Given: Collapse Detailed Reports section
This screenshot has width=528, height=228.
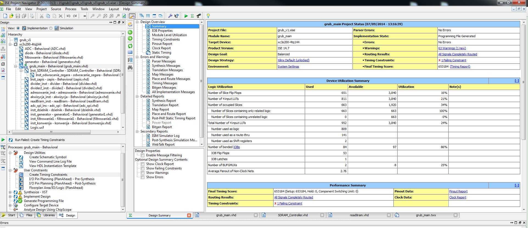Looking at the screenshot, I should pyautogui.click(x=137, y=96).
